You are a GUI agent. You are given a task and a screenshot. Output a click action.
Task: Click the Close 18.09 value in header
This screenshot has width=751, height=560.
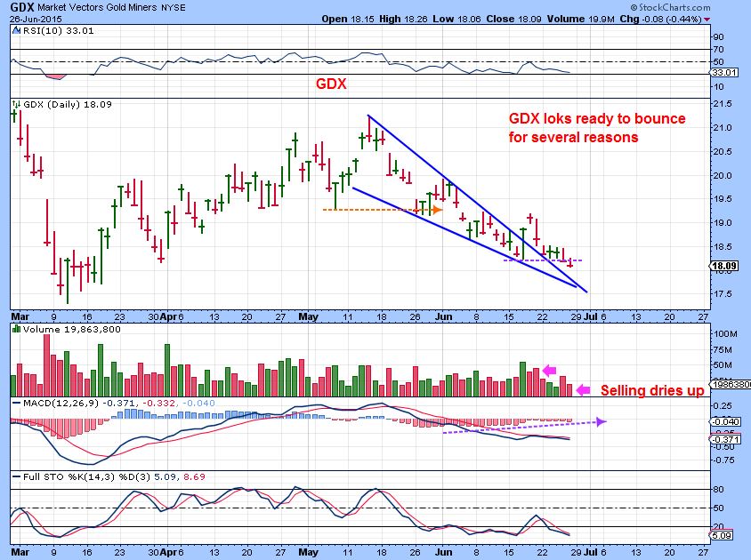point(513,20)
